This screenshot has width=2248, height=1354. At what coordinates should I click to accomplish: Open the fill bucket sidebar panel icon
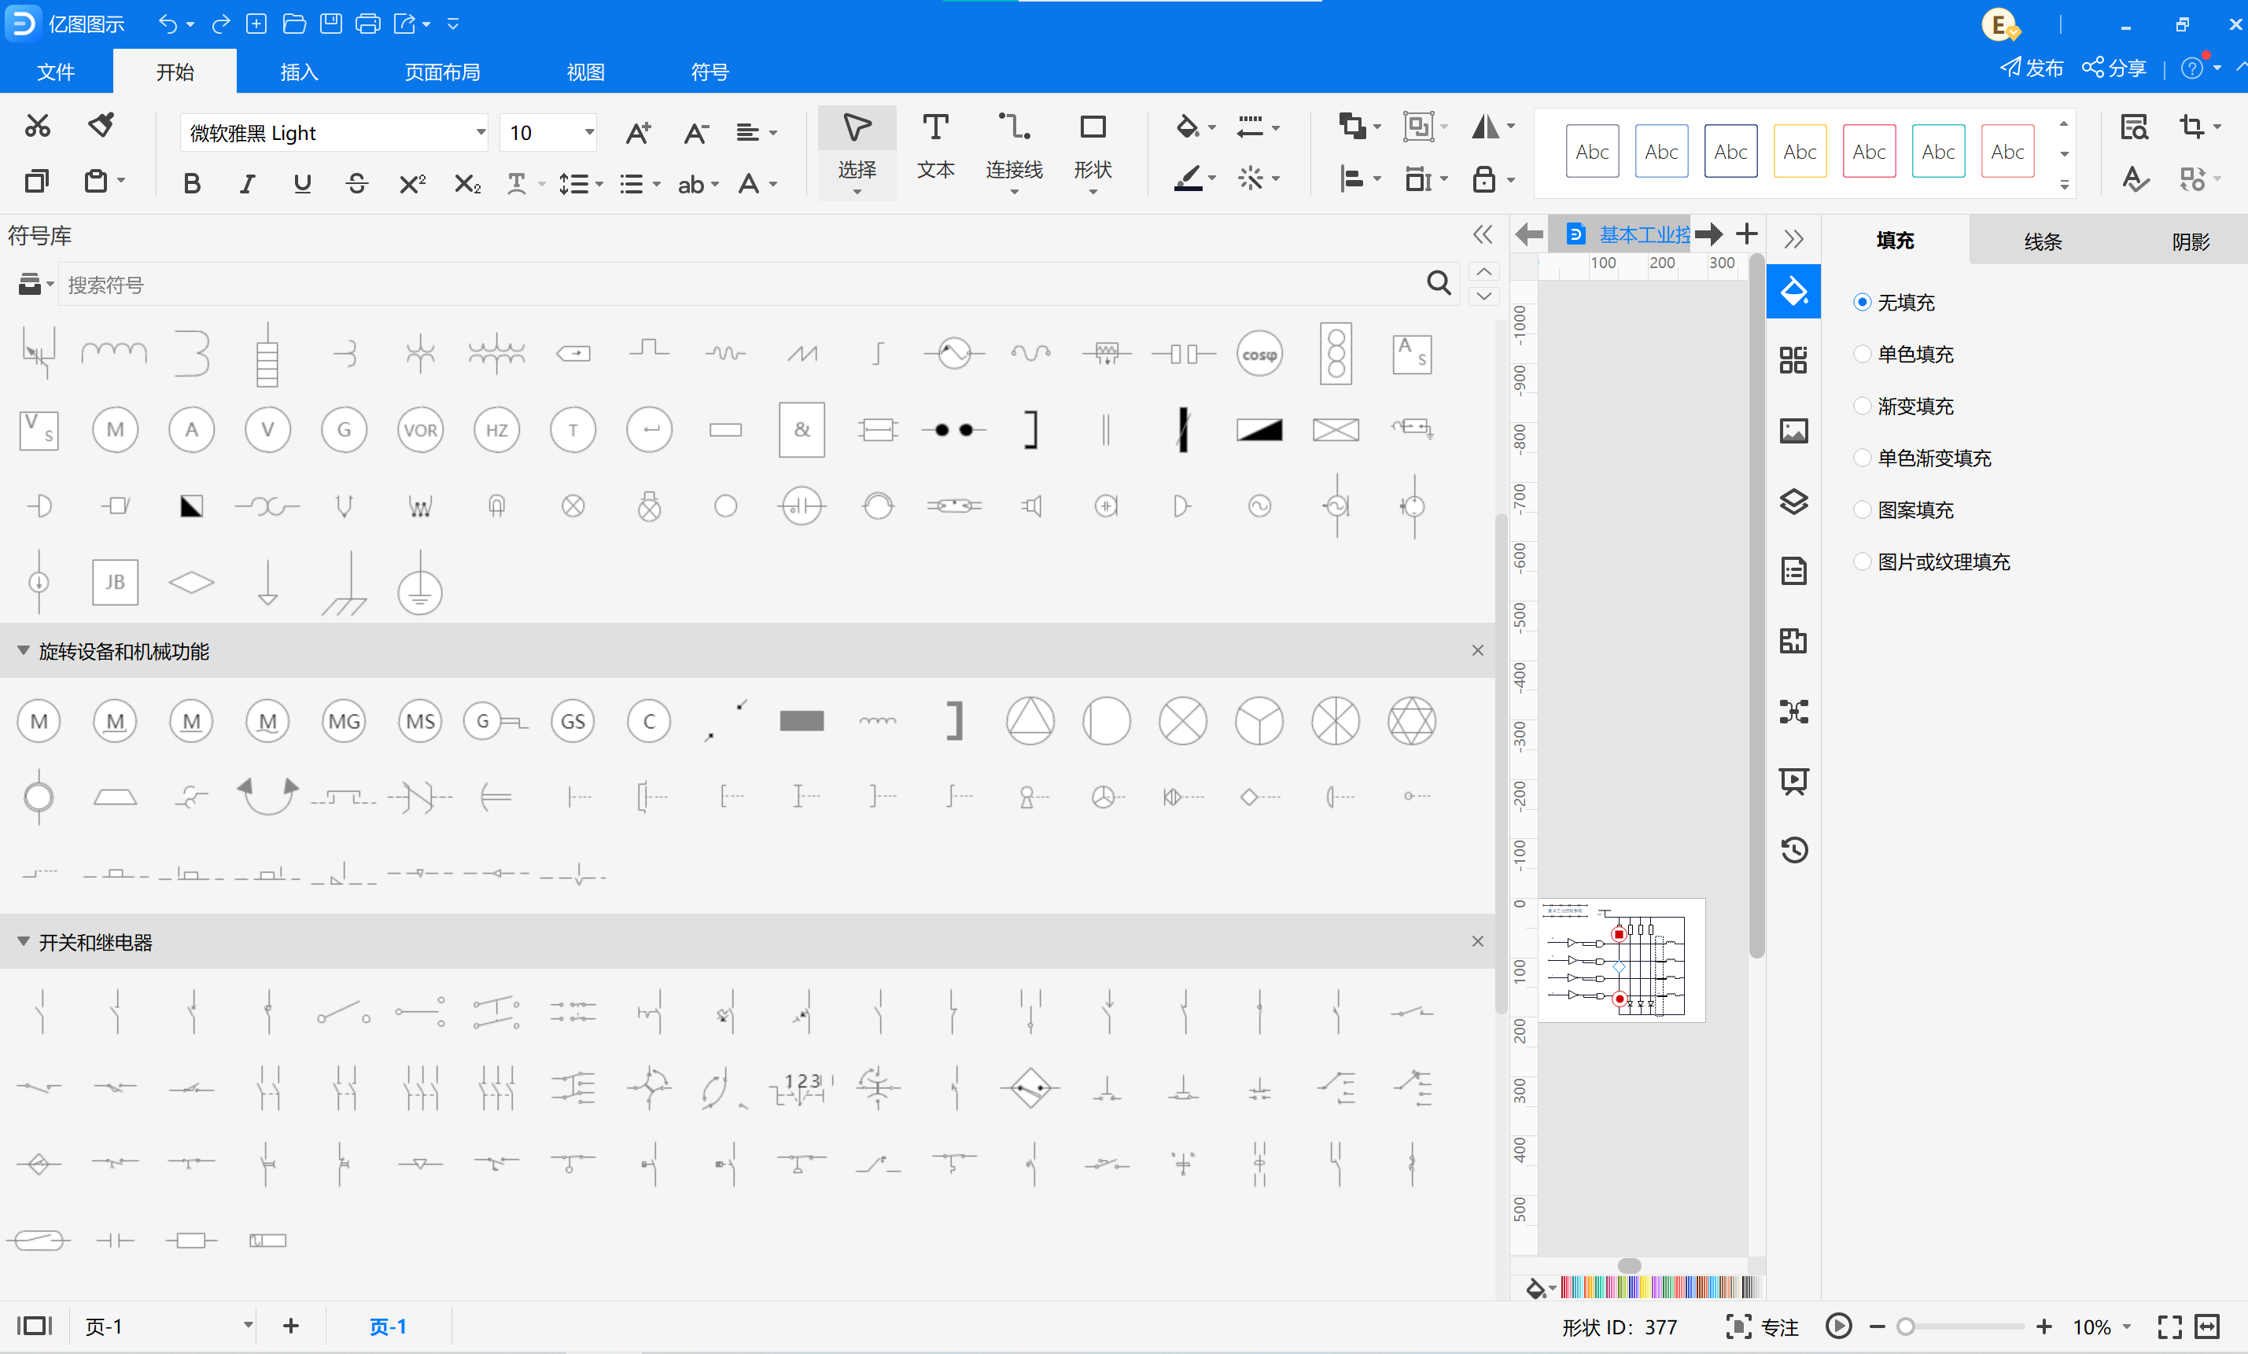1793,292
